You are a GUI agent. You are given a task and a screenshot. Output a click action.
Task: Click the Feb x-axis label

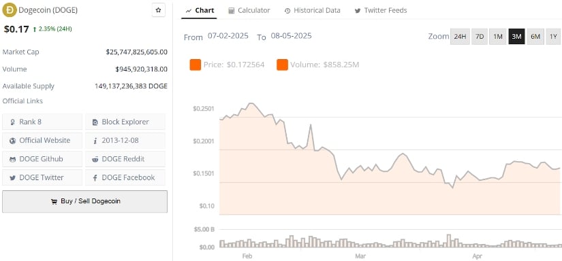pyautogui.click(x=247, y=256)
